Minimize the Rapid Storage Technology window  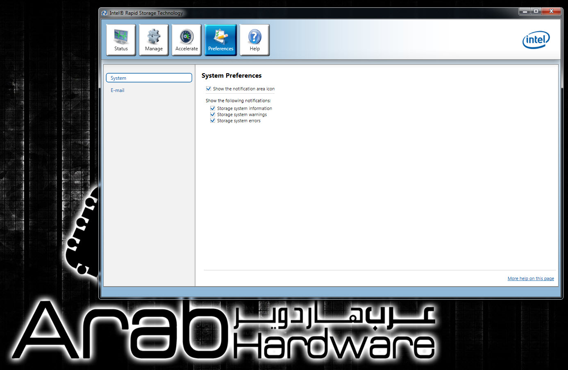525,11
